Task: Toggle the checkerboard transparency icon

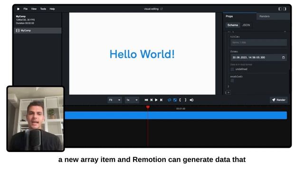Action: coord(175,100)
